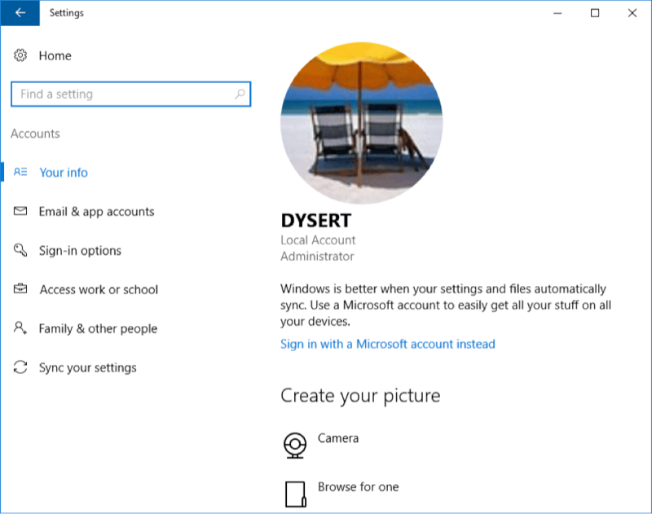Click the Sync circular arrows icon
Viewport: 652px width, 514px height.
pyautogui.click(x=20, y=367)
